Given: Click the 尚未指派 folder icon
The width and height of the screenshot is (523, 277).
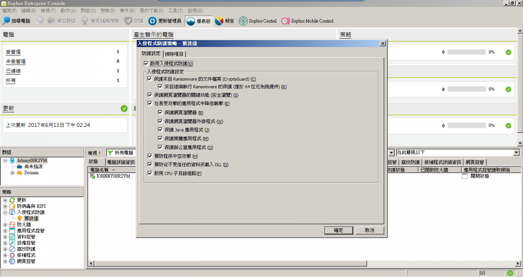Looking at the screenshot, I should point(20,166).
